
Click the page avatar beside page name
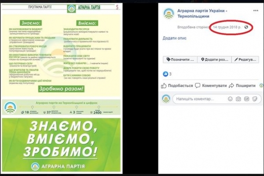(169, 13)
